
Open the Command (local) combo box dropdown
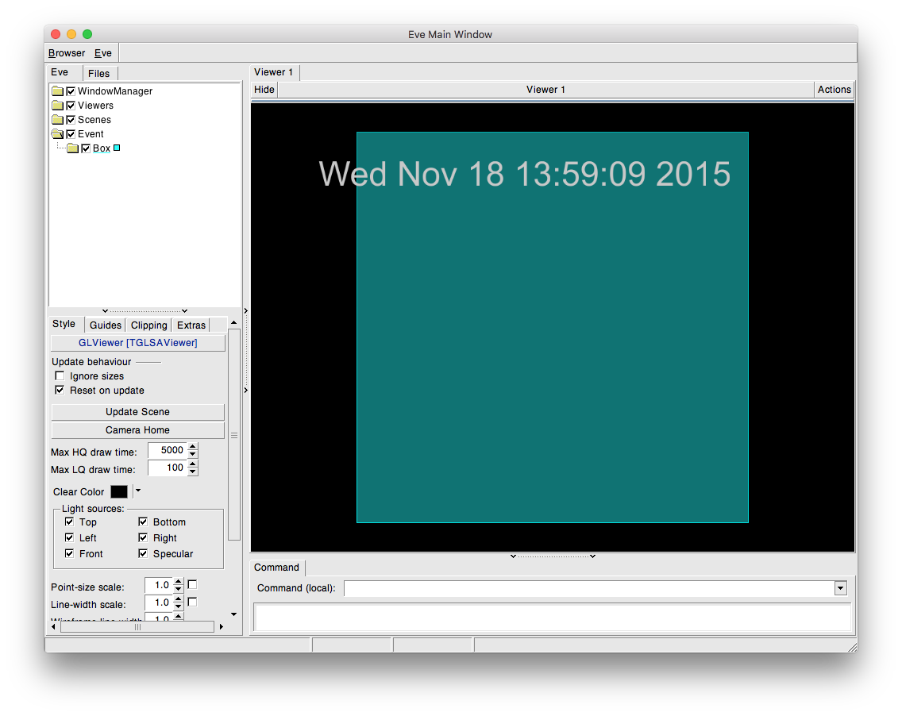(x=840, y=588)
